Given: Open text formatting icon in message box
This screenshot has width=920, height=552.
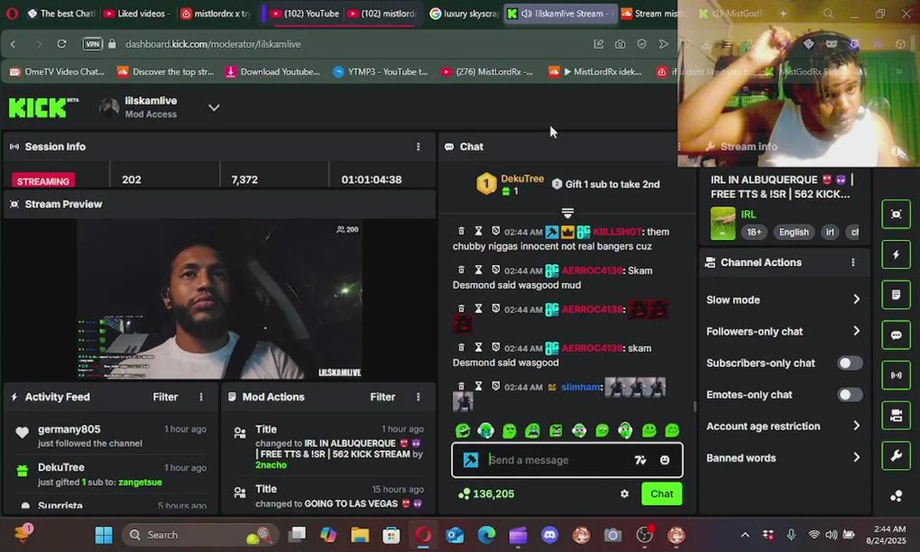Looking at the screenshot, I should pyautogui.click(x=640, y=460).
